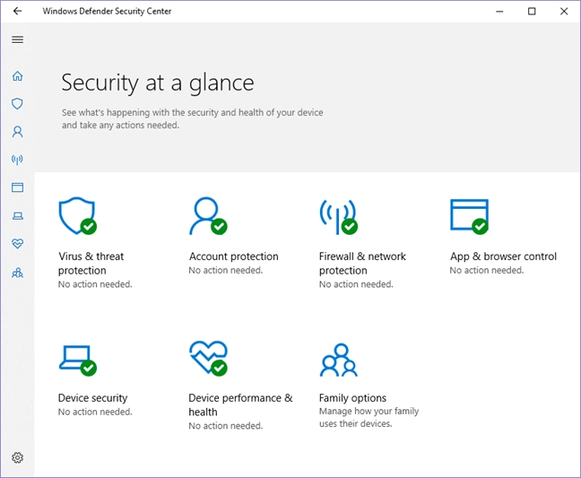The width and height of the screenshot is (581, 478).
Task: Minimize the Security Center window
Action: pyautogui.click(x=499, y=12)
